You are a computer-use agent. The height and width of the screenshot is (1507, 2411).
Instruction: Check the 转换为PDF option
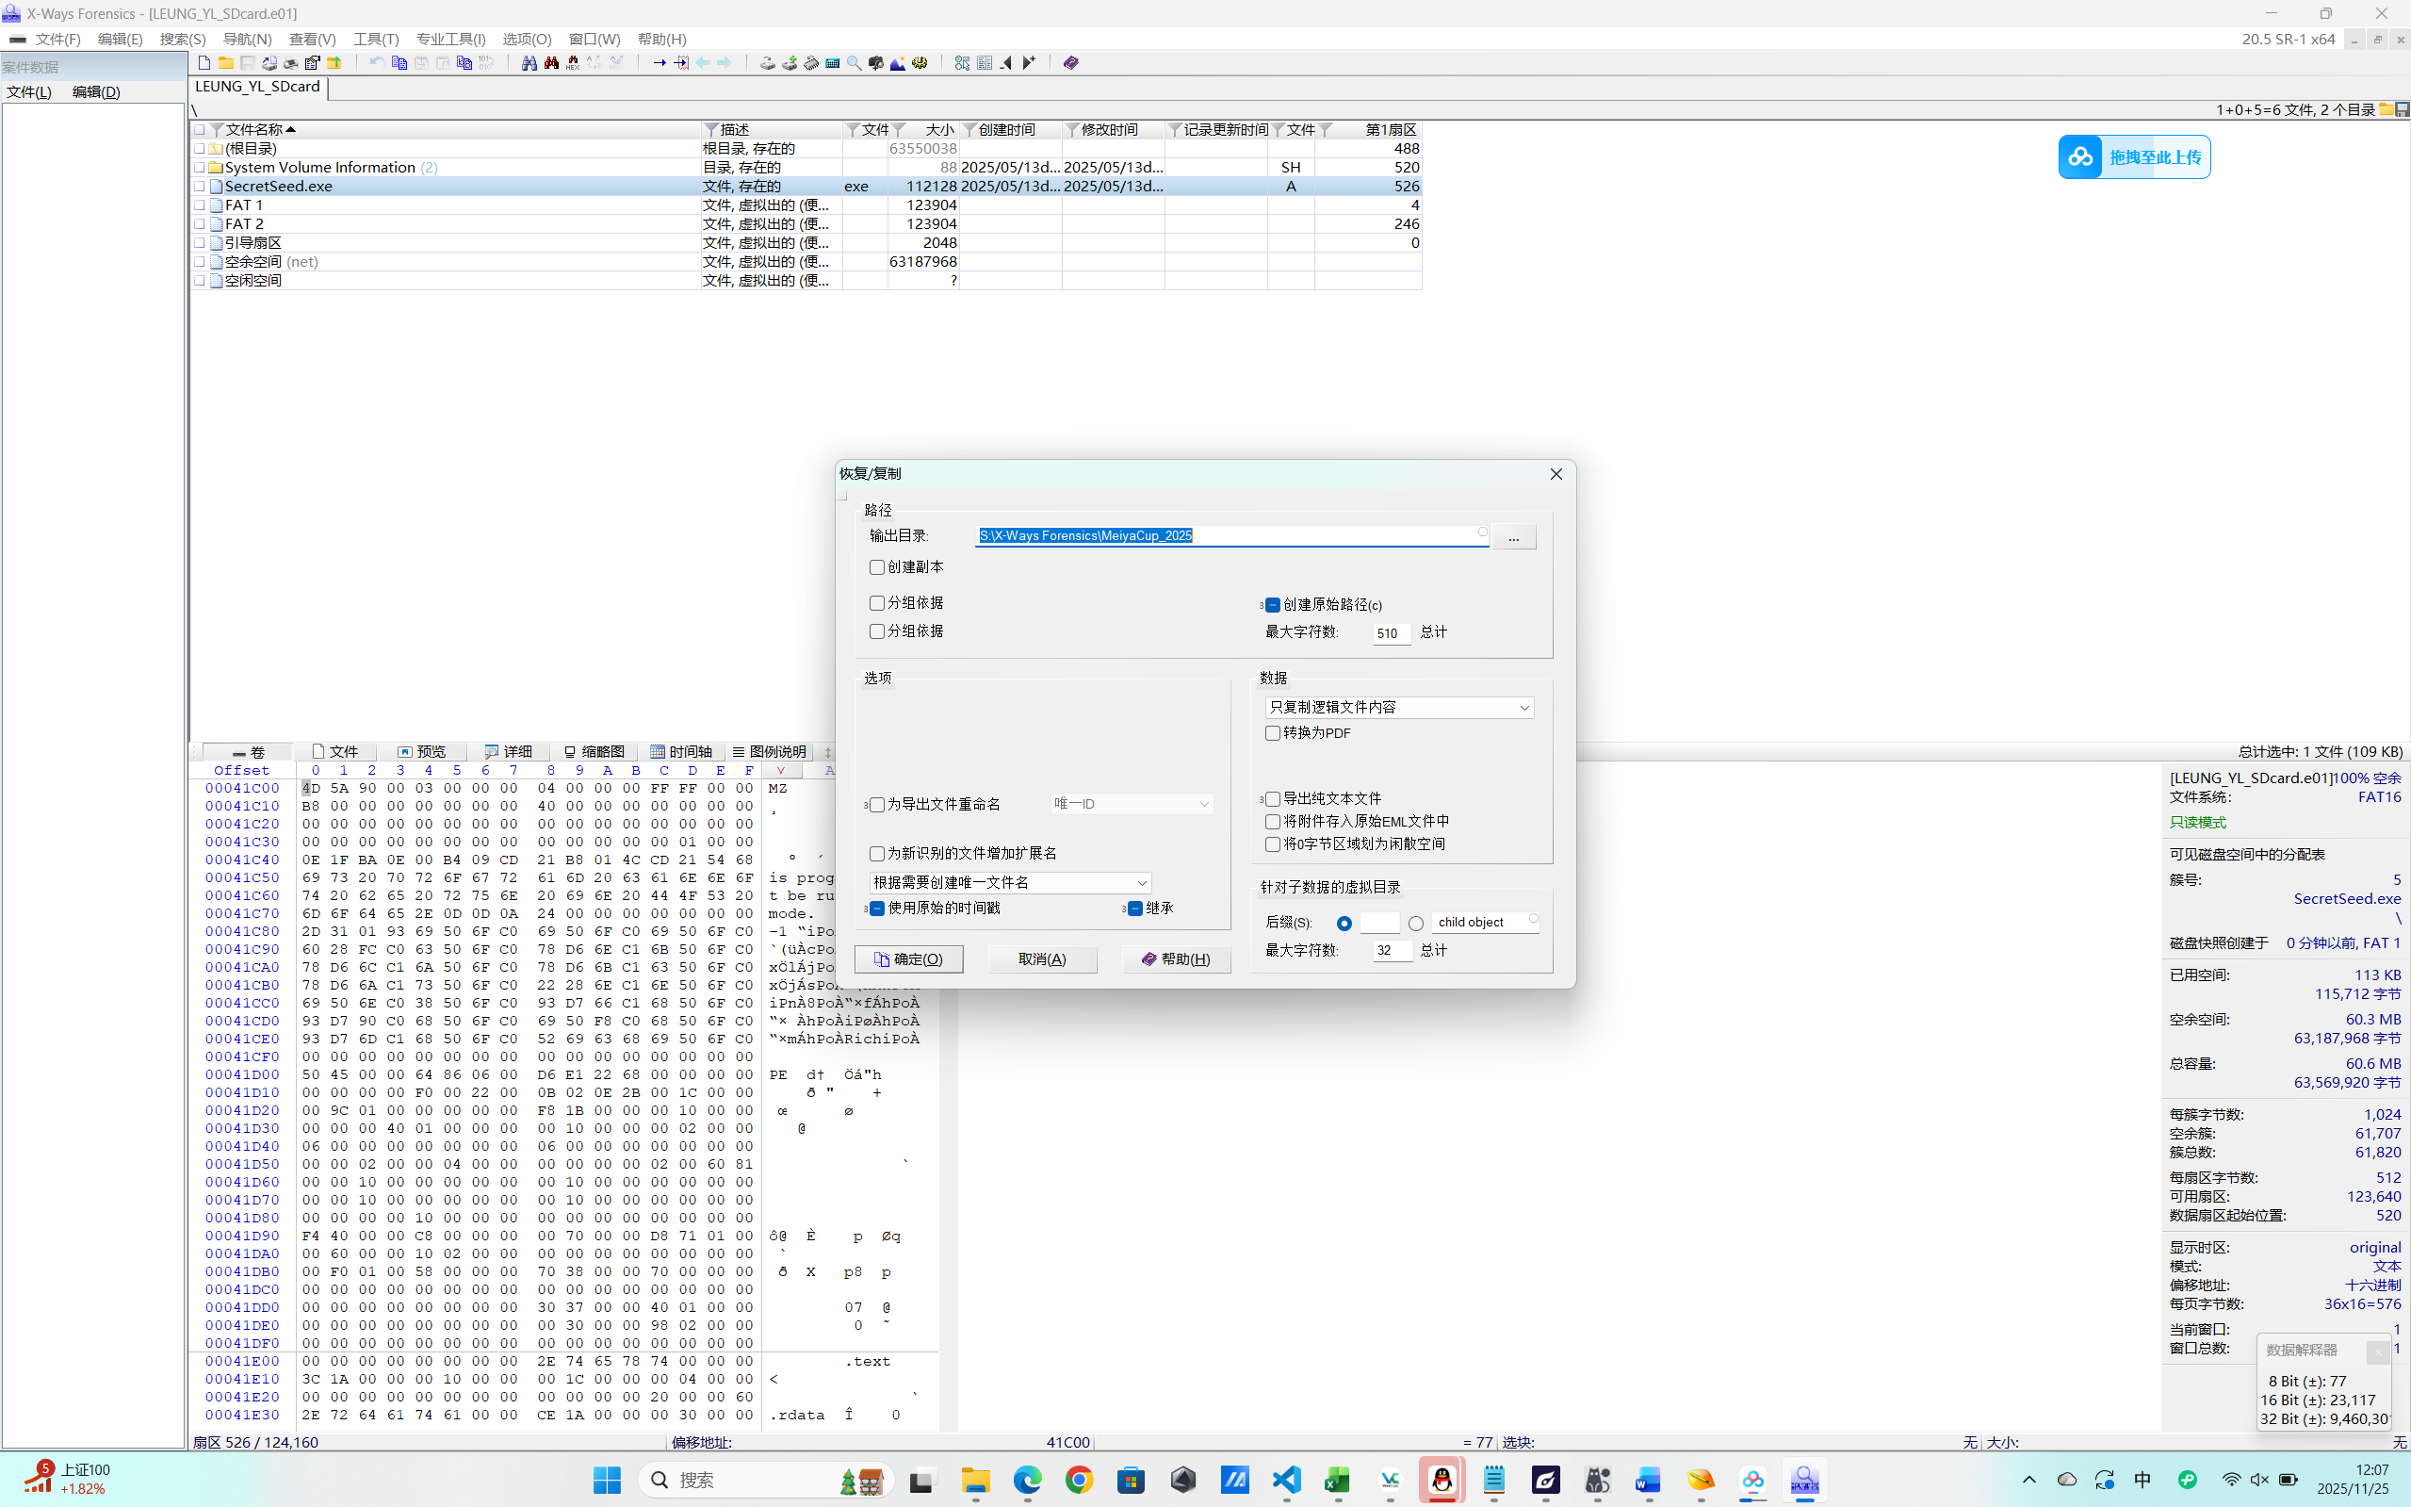point(1272,733)
